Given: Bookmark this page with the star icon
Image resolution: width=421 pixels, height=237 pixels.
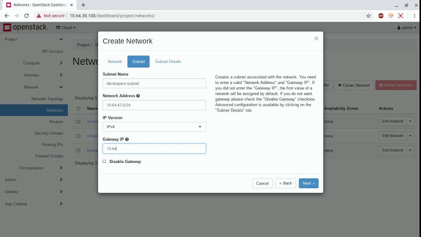Looking at the screenshot, I should [368, 16].
